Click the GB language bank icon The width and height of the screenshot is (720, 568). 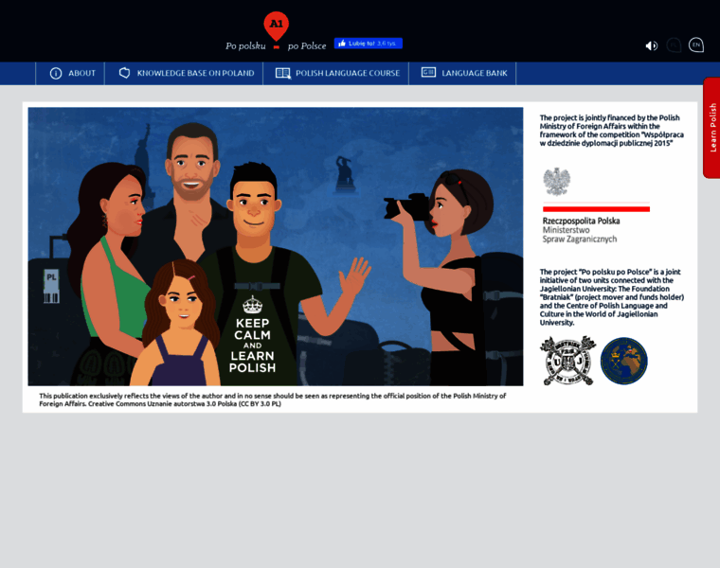coord(428,73)
